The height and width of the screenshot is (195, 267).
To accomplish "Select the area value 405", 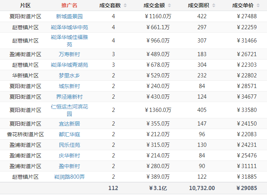I will tap(202, 110).
